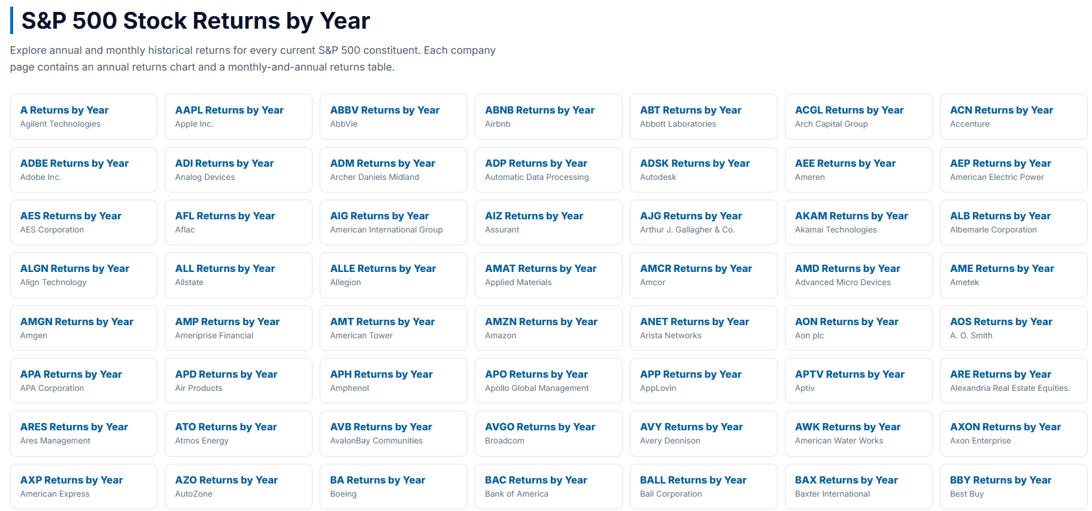Open AIZ Returns by Year
This screenshot has width=1092, height=511.
[x=548, y=222]
